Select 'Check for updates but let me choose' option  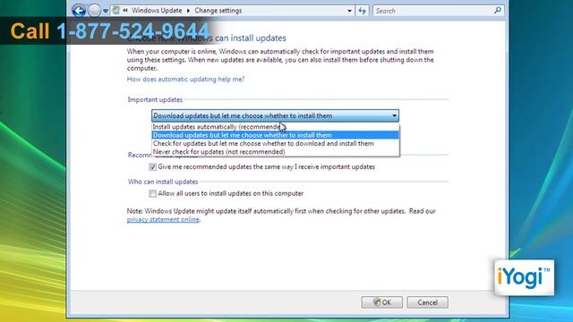coord(275,143)
